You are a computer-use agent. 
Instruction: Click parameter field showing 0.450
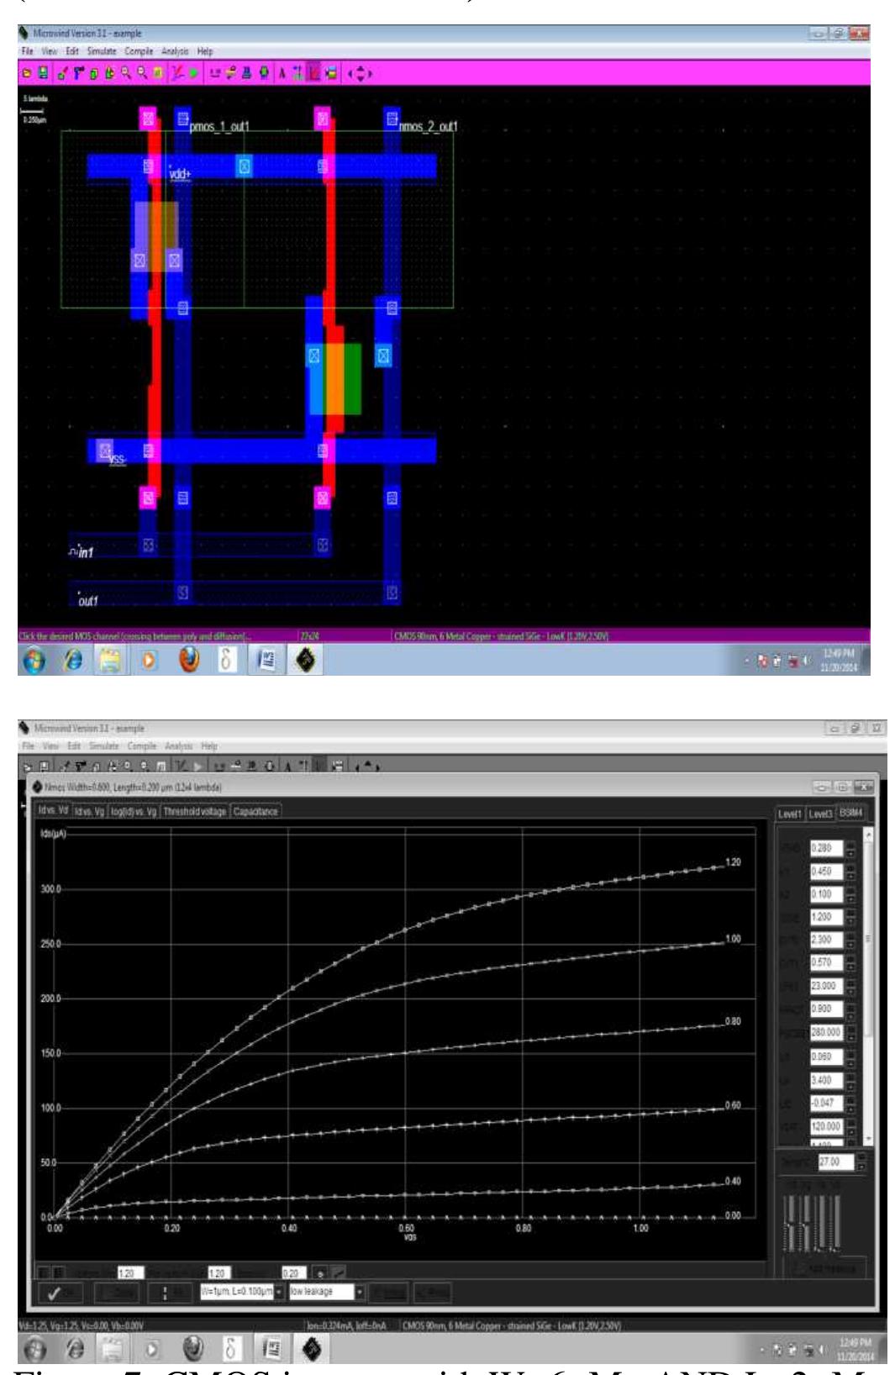point(825,872)
